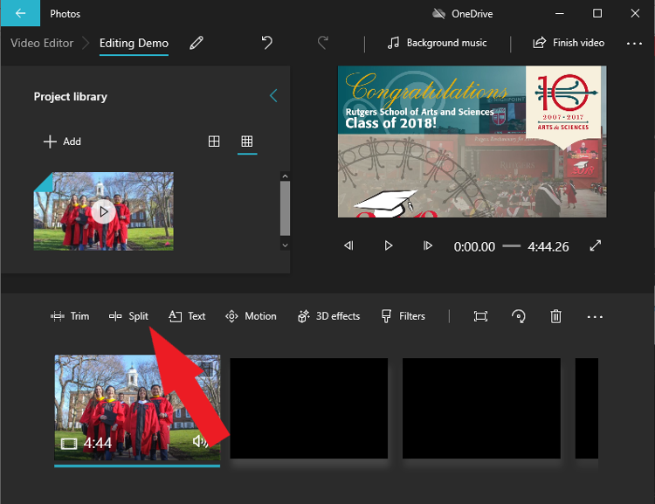Open the top-right See more menu

pyautogui.click(x=634, y=43)
